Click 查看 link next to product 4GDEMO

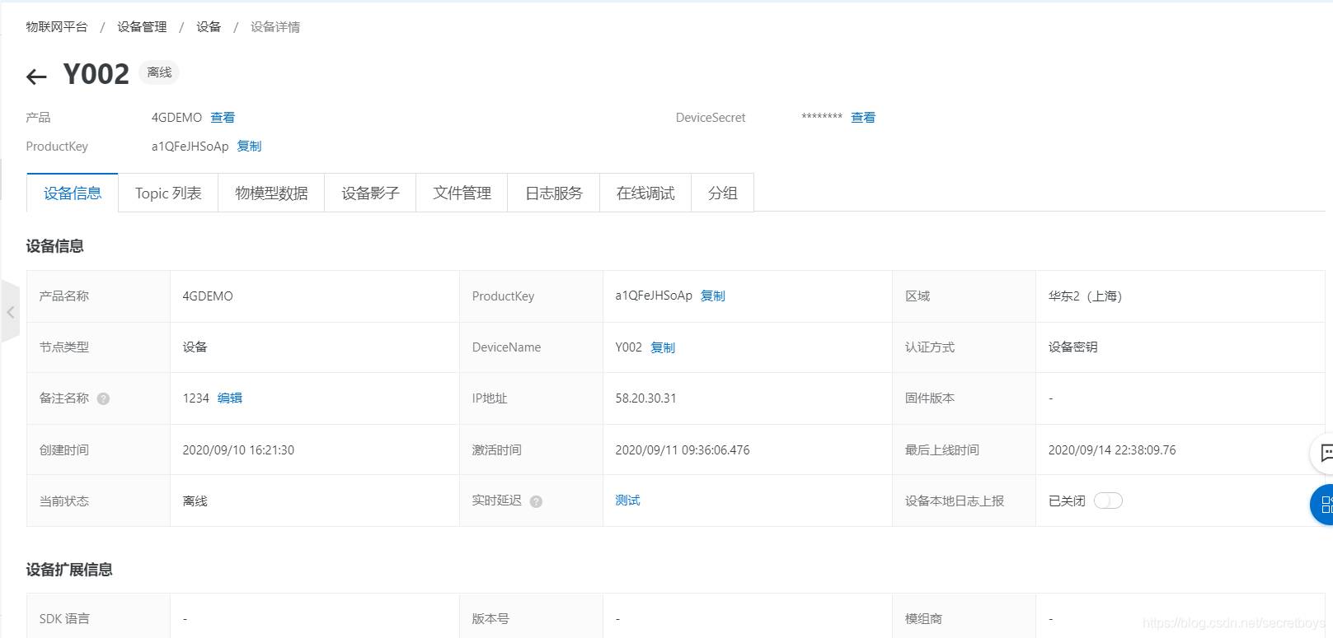click(x=223, y=117)
